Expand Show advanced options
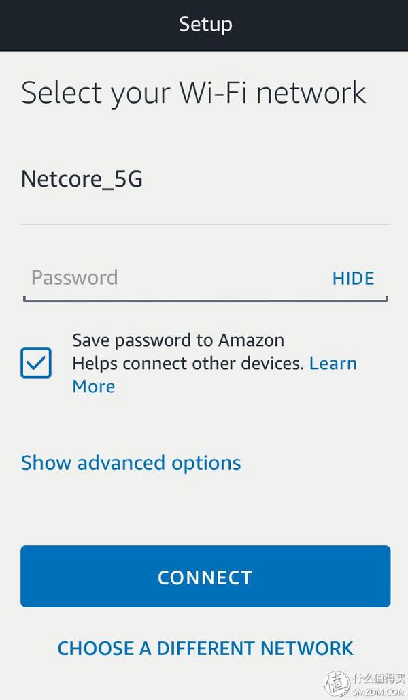 click(x=131, y=462)
